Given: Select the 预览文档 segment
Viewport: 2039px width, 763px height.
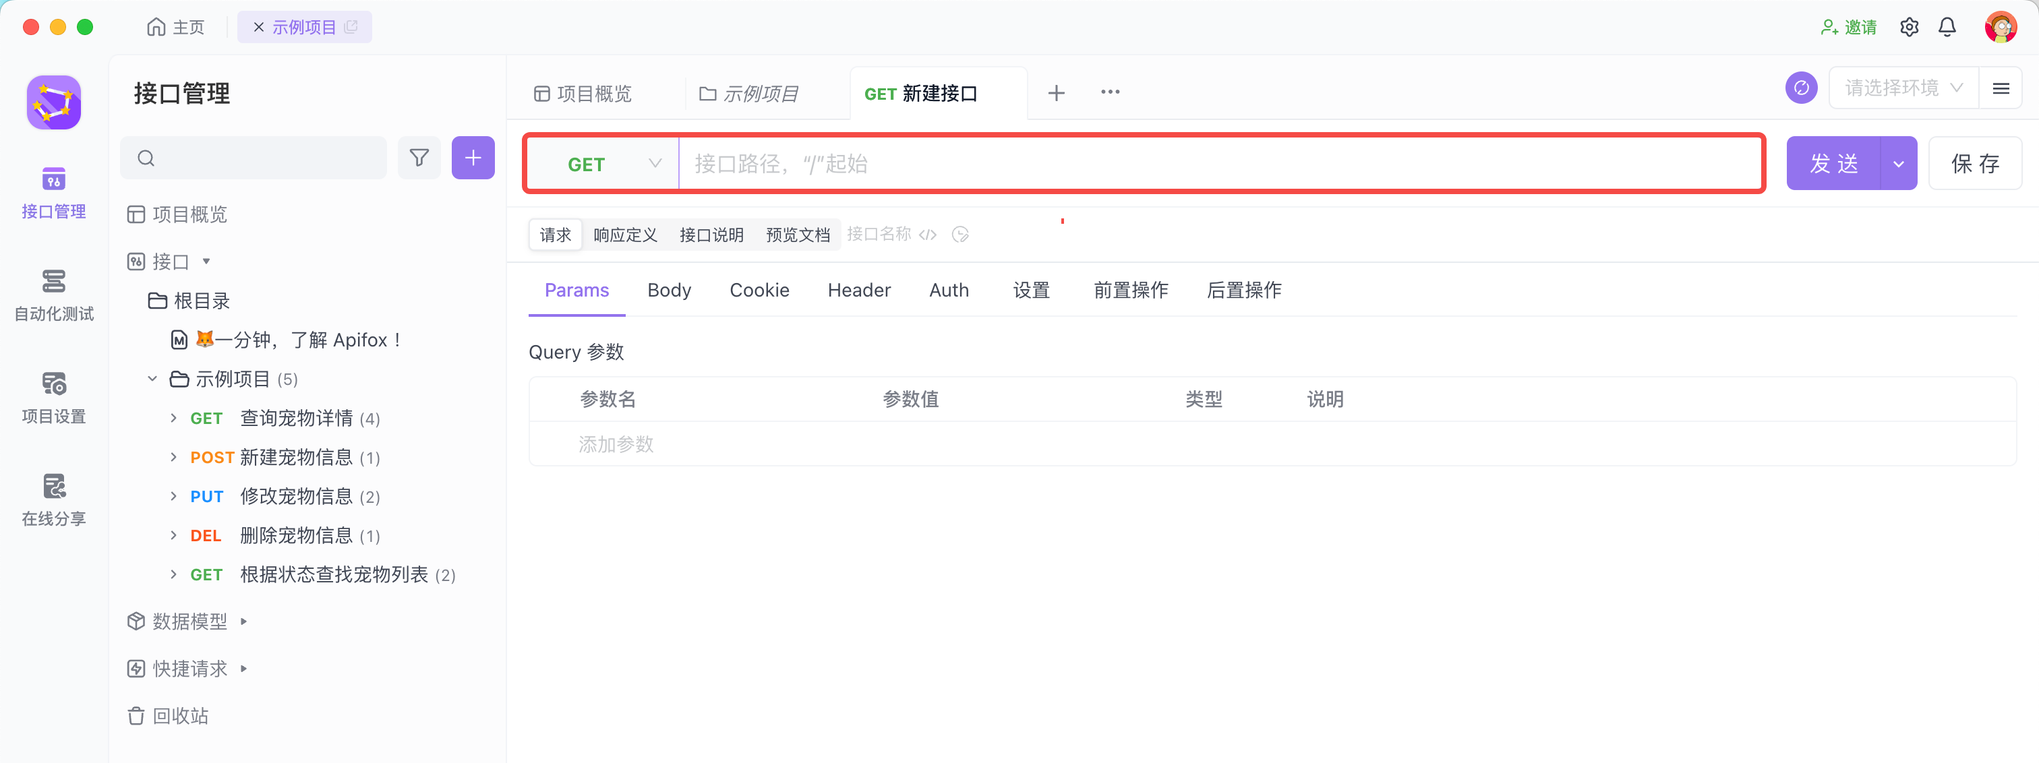Looking at the screenshot, I should tap(797, 235).
